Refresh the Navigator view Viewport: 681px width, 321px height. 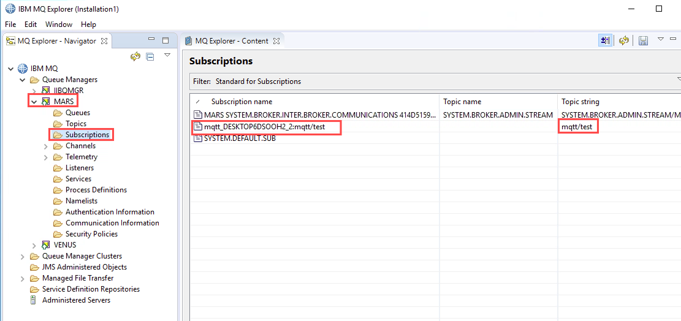[135, 56]
